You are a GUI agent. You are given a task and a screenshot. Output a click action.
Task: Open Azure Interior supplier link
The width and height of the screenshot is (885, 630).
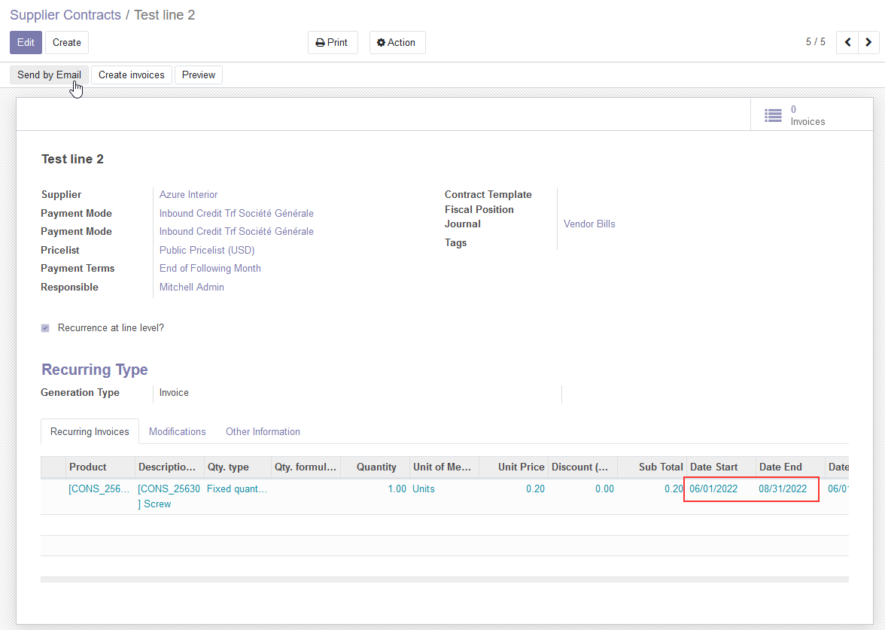point(188,194)
